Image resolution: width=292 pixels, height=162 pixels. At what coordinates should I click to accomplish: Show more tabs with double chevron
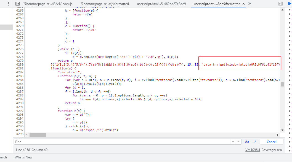click(x=249, y=4)
